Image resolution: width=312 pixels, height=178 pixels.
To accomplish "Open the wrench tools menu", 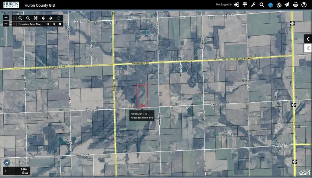I will (253, 5).
